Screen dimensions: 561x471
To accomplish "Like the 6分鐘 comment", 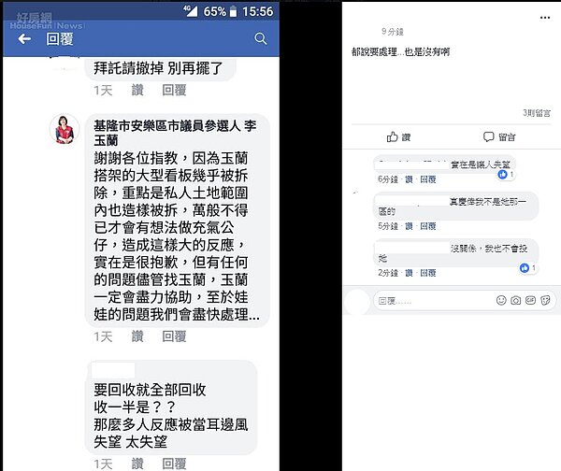I will point(409,179).
